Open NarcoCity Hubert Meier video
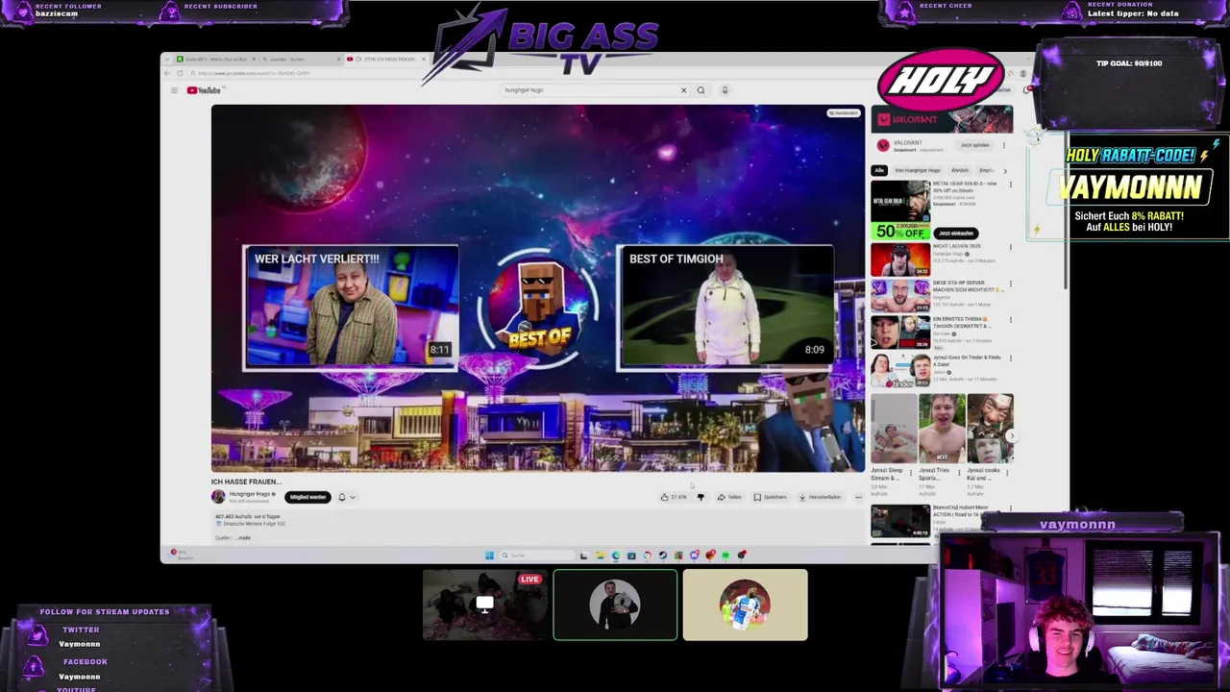 (x=900, y=520)
